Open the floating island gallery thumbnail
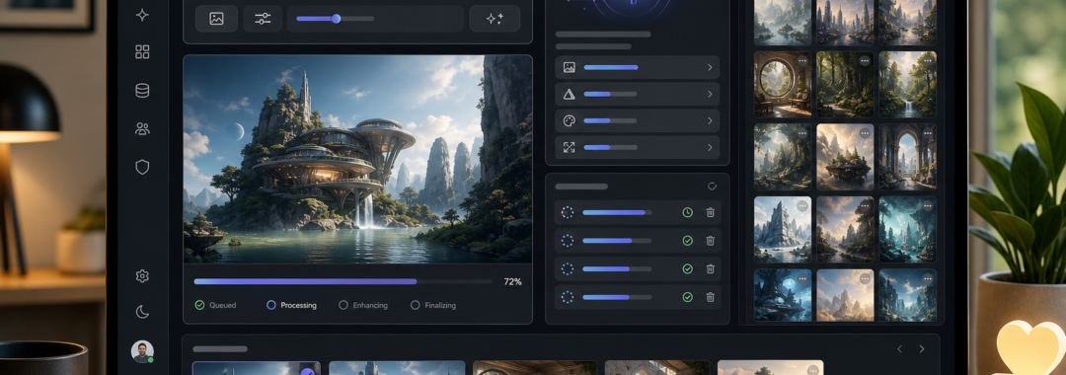Viewport: 1066px width, 375px height. coord(845,156)
